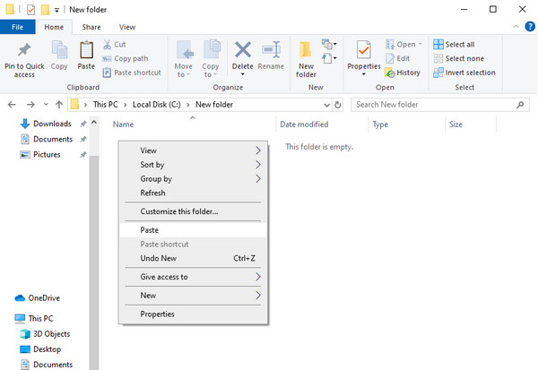Click Select none in ribbon
This screenshot has width=538, height=370.
coord(459,58)
